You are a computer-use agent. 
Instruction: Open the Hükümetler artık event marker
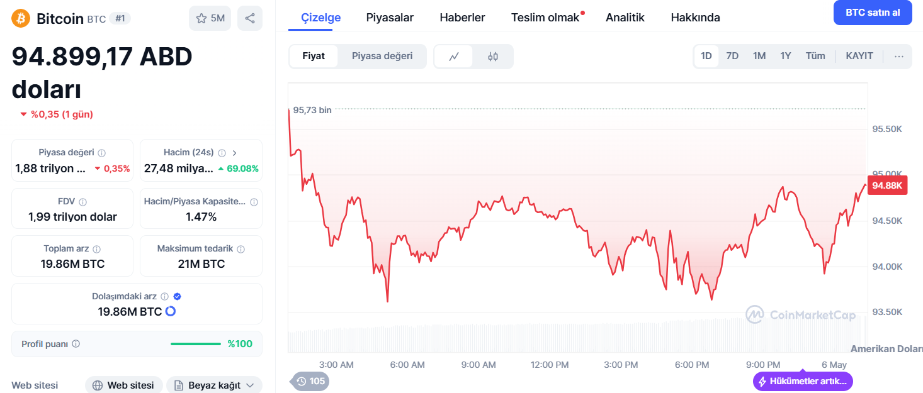[x=803, y=381]
